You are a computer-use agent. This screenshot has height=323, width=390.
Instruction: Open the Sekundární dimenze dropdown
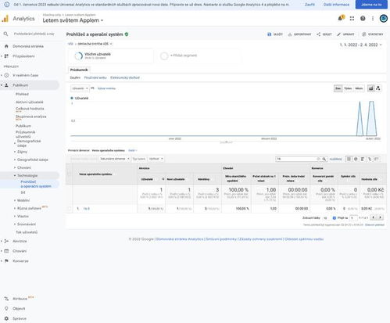click(x=115, y=159)
